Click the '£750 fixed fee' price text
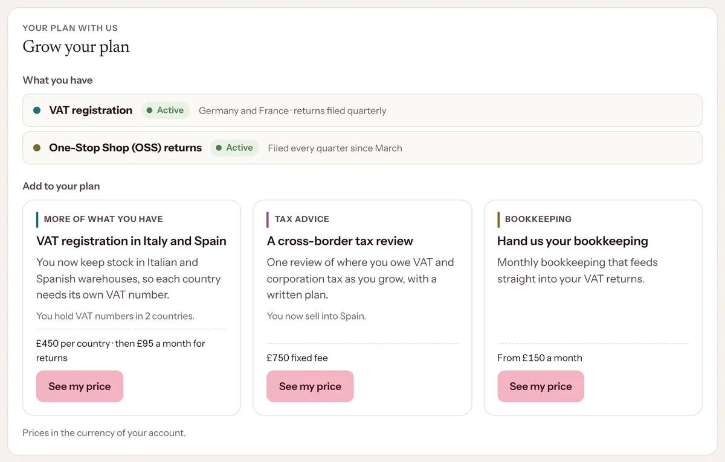Image resolution: width=725 pixels, height=462 pixels. pyautogui.click(x=297, y=358)
